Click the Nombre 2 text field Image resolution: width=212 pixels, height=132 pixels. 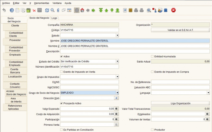pos(135,46)
